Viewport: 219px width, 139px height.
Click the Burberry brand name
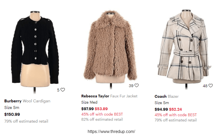(x=13, y=101)
